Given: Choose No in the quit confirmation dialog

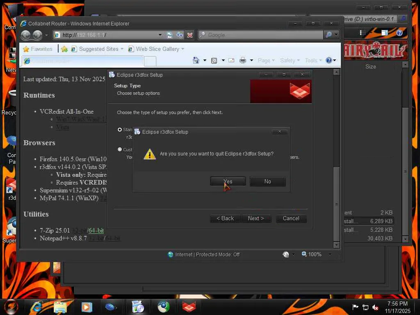Looking at the screenshot, I should tap(267, 181).
